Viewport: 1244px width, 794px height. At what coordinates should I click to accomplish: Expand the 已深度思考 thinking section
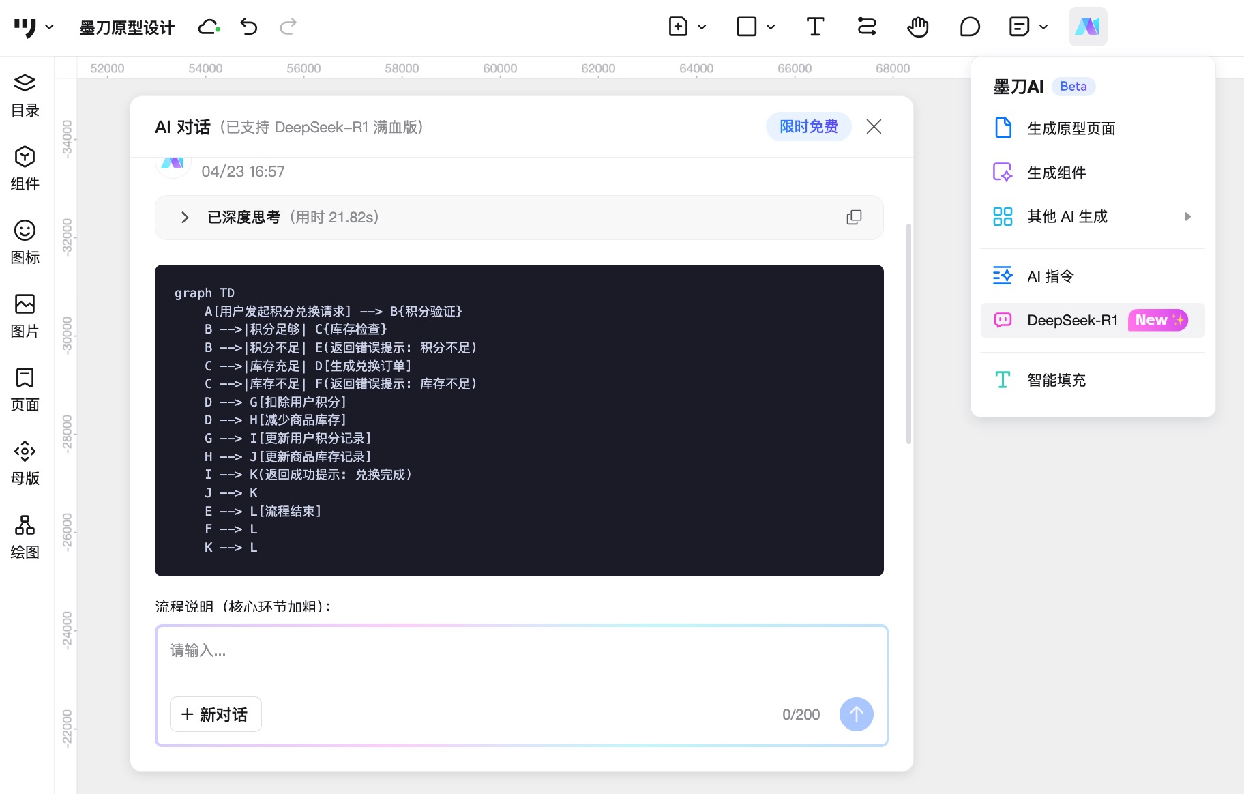pyautogui.click(x=185, y=217)
